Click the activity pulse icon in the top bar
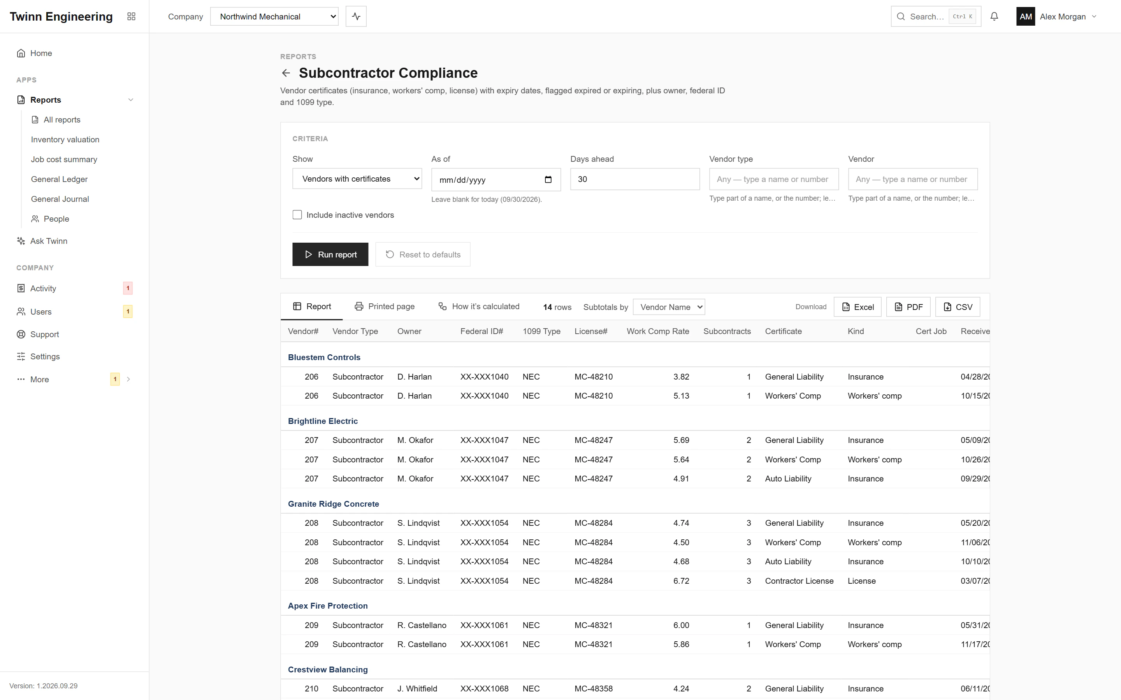 356,16
